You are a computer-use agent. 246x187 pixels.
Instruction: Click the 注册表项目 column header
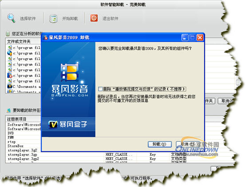pos(16,119)
